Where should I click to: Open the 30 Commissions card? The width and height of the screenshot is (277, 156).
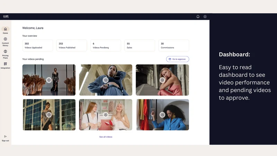pos(174,45)
